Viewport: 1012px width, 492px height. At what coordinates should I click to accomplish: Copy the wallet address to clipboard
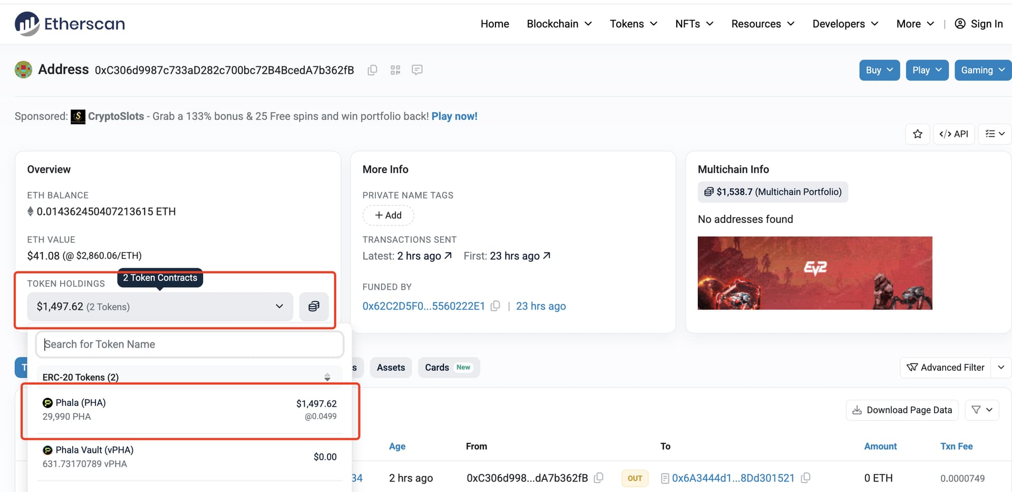click(372, 70)
